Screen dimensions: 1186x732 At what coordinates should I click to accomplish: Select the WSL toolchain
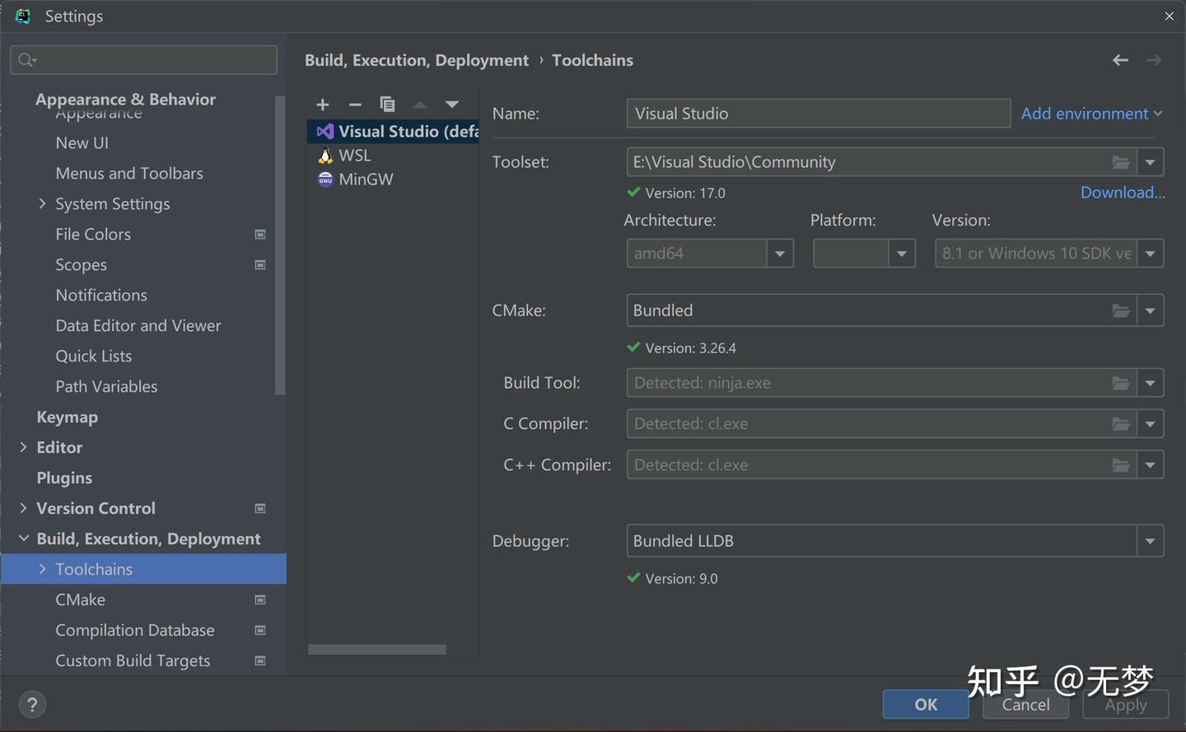click(355, 156)
